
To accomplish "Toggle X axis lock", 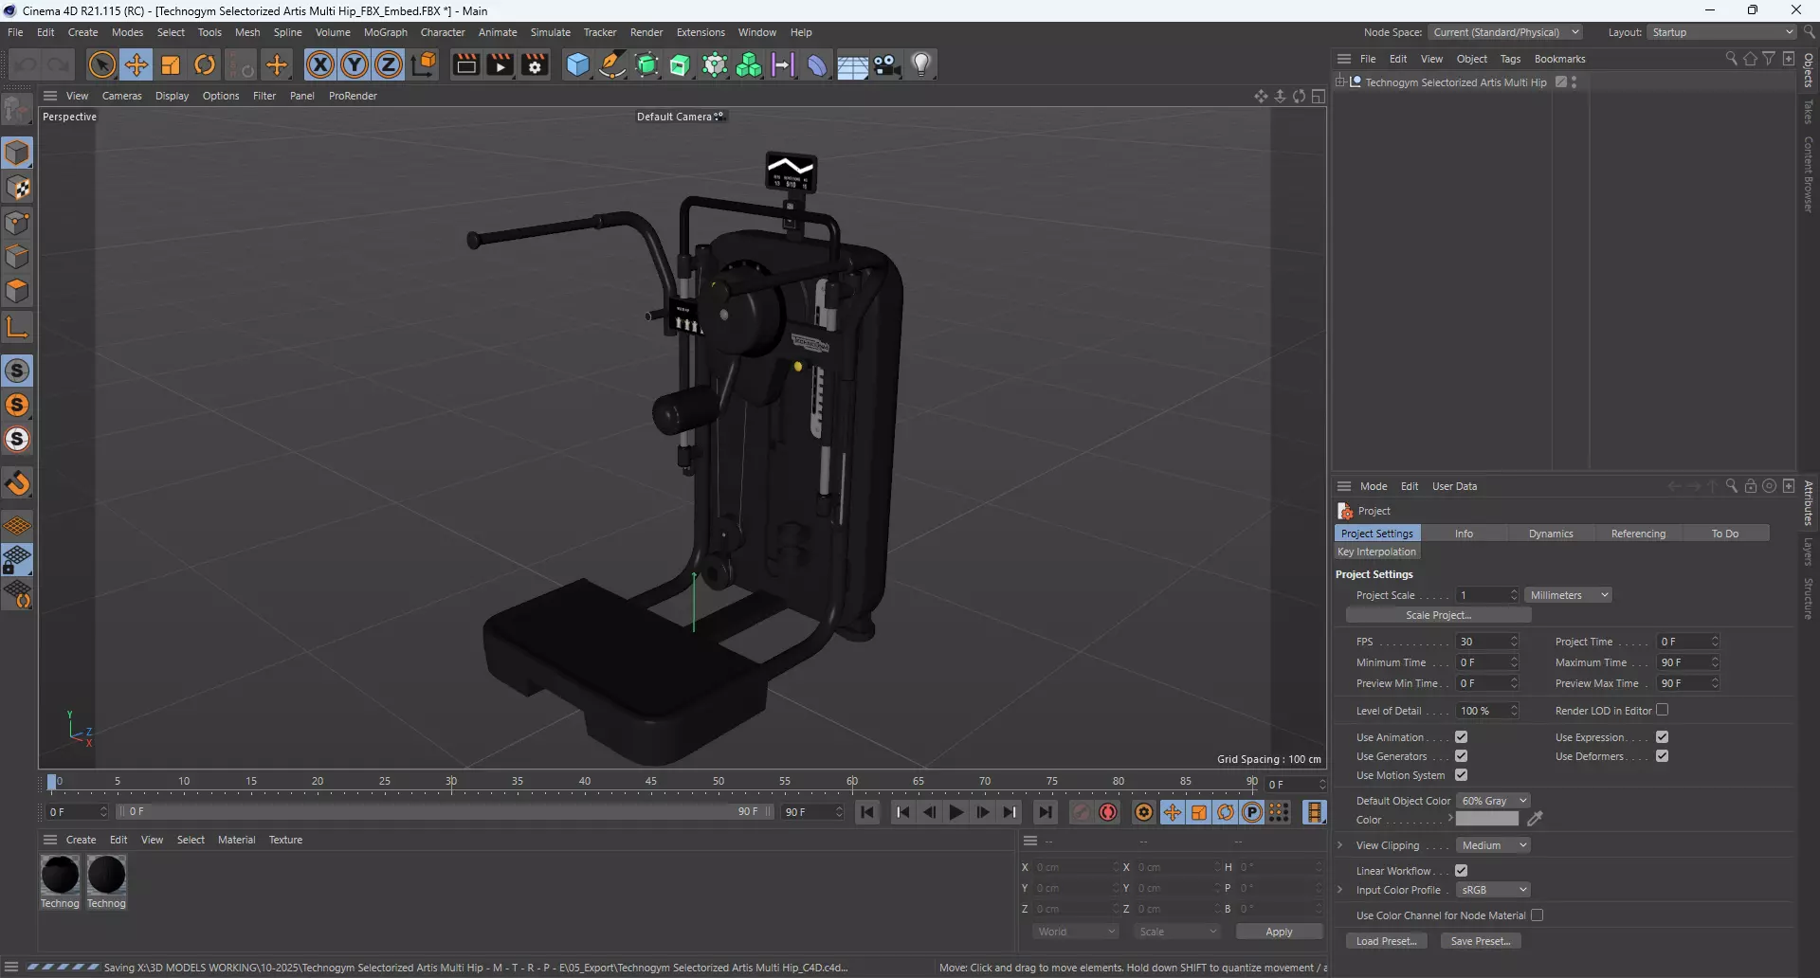I will click(x=320, y=64).
